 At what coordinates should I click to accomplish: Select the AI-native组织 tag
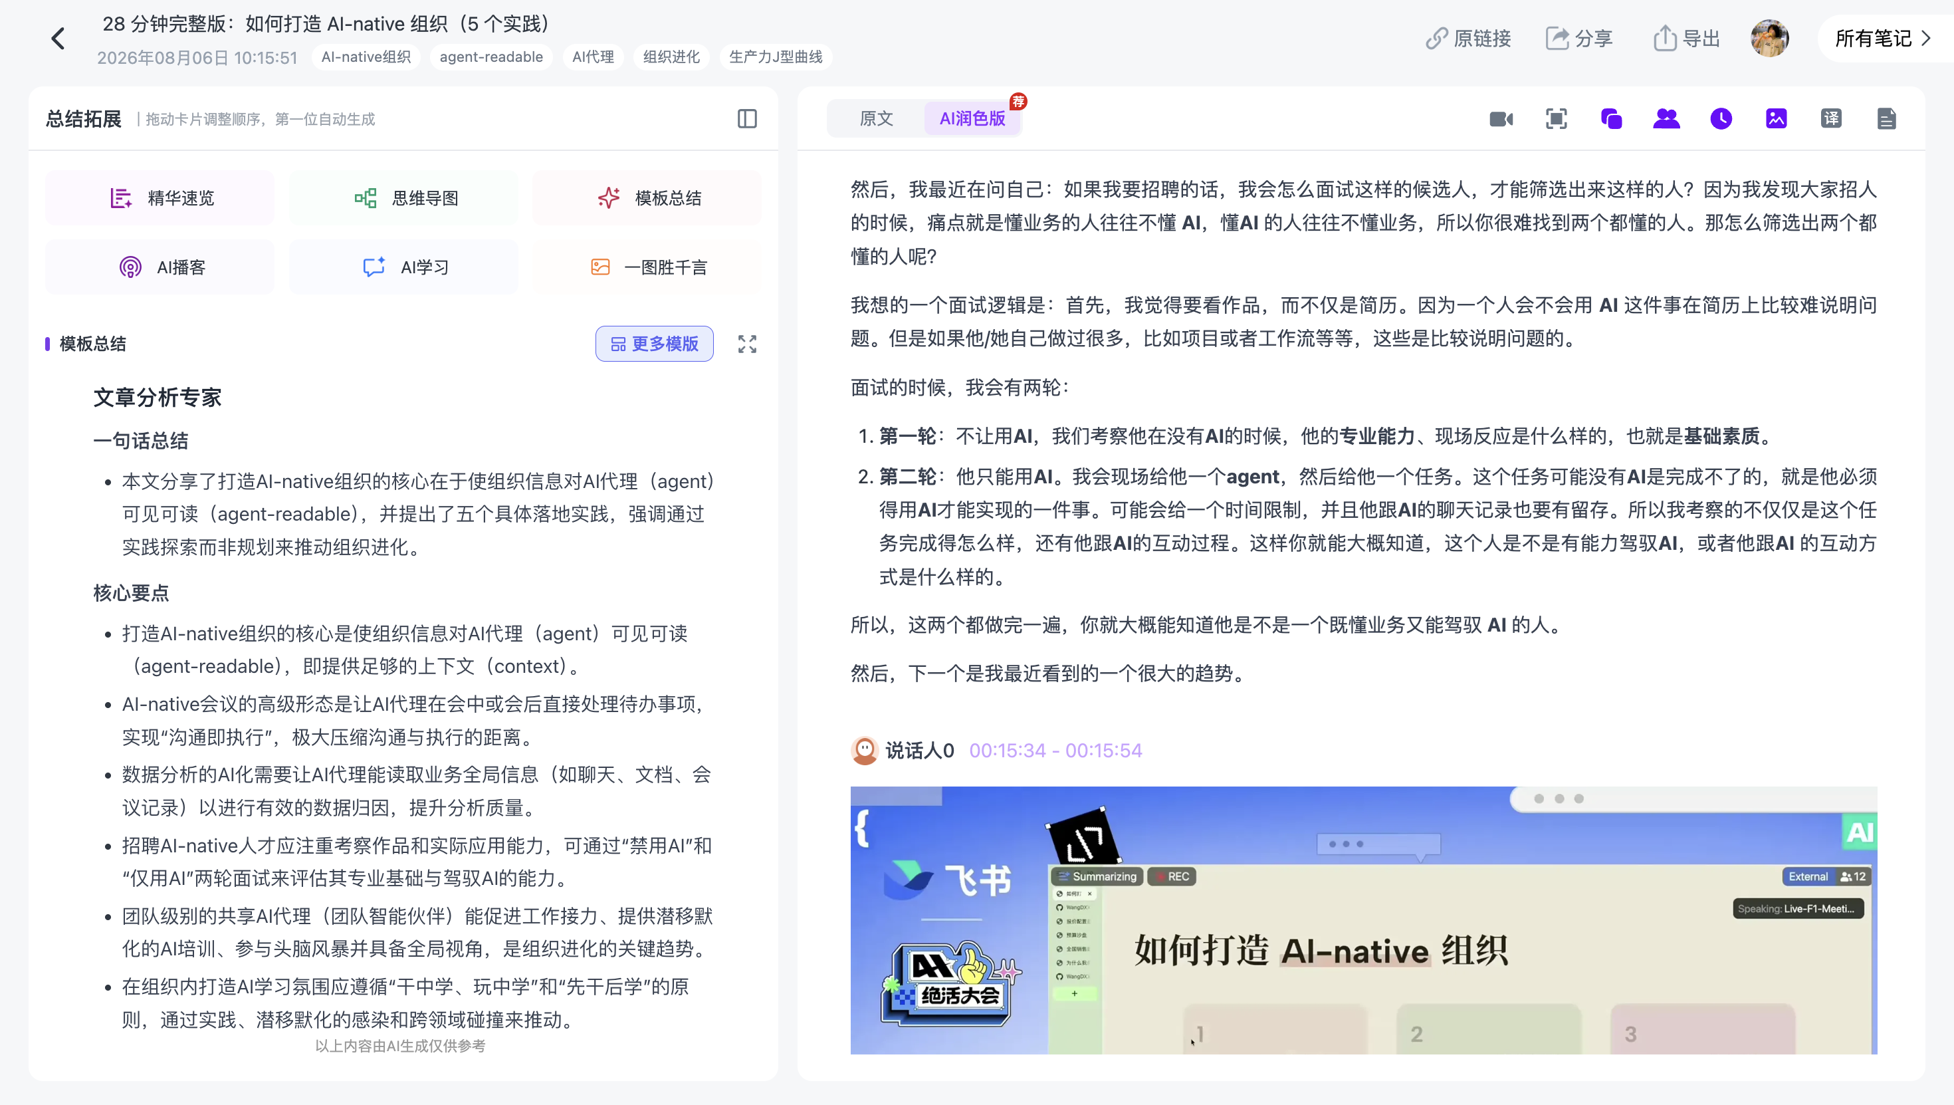[366, 57]
